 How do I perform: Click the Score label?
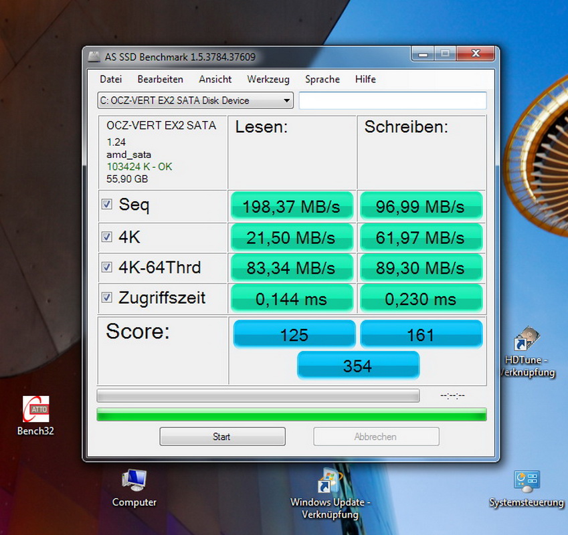[138, 331]
